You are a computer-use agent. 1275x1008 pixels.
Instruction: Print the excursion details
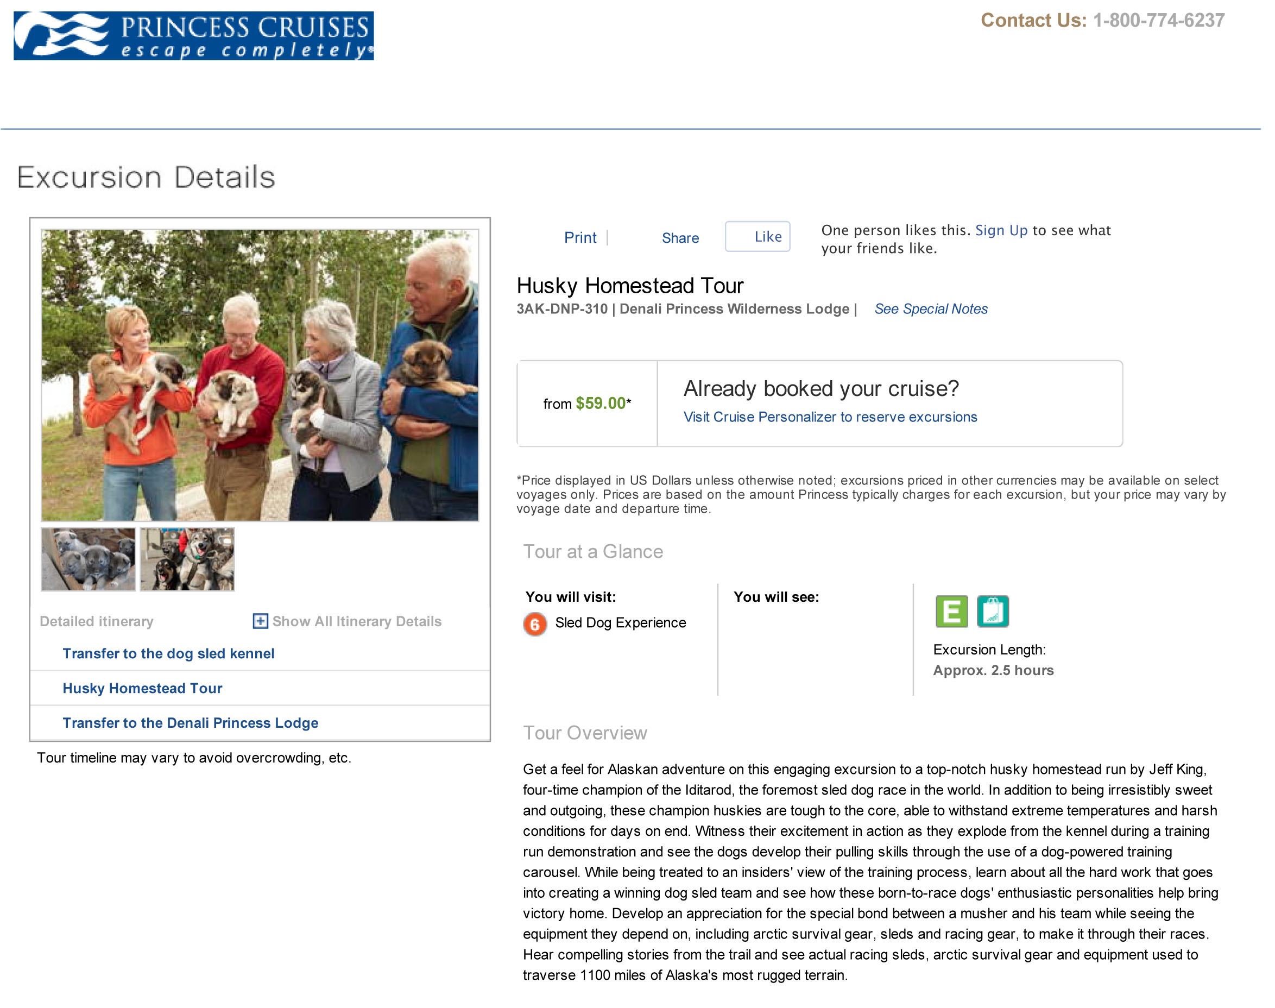580,237
